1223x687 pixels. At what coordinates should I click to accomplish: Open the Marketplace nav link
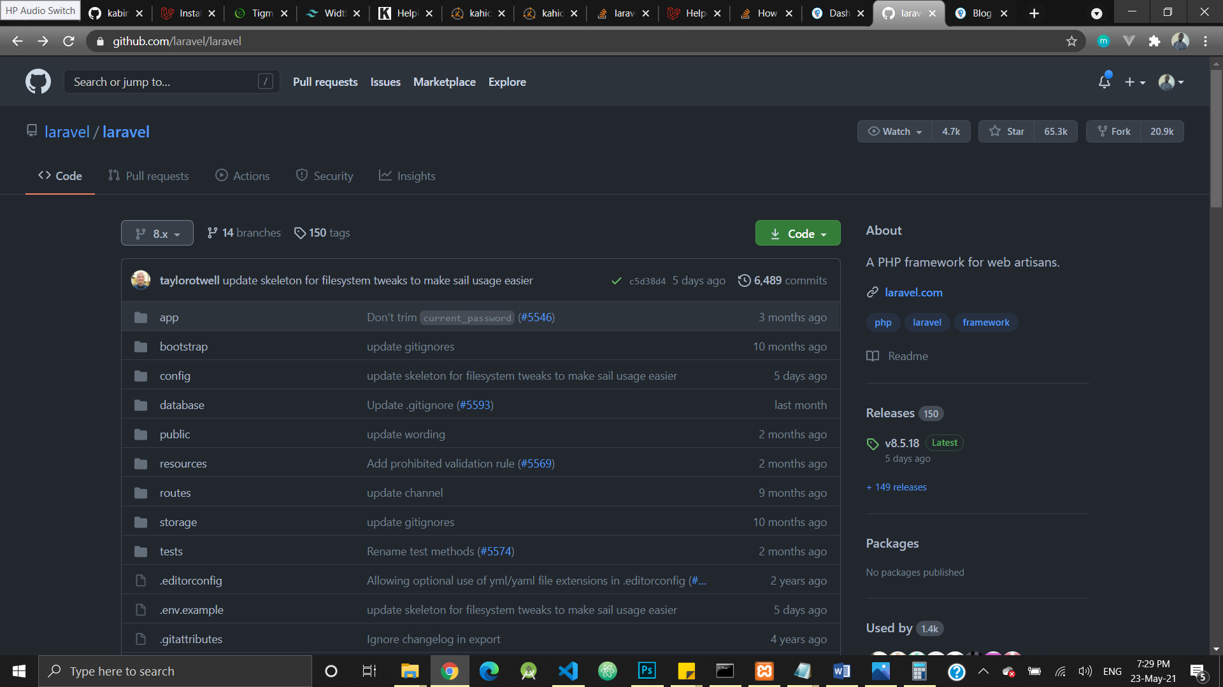point(444,82)
